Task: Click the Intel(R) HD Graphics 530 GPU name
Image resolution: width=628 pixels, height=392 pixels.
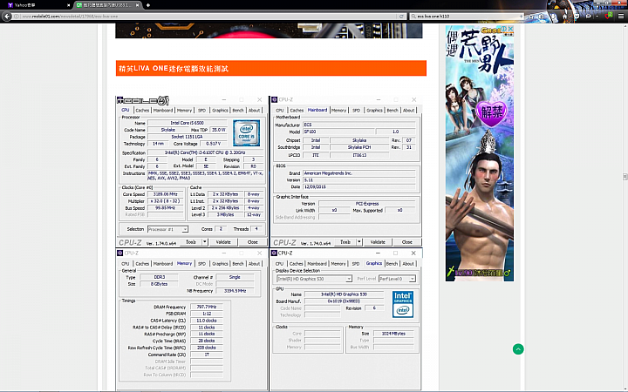Action: click(x=344, y=294)
